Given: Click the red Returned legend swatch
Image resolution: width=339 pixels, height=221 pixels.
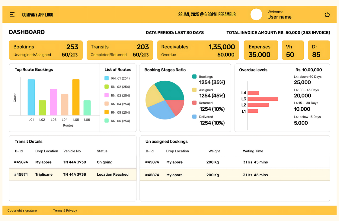Looking at the screenshot, I should click(194, 102).
